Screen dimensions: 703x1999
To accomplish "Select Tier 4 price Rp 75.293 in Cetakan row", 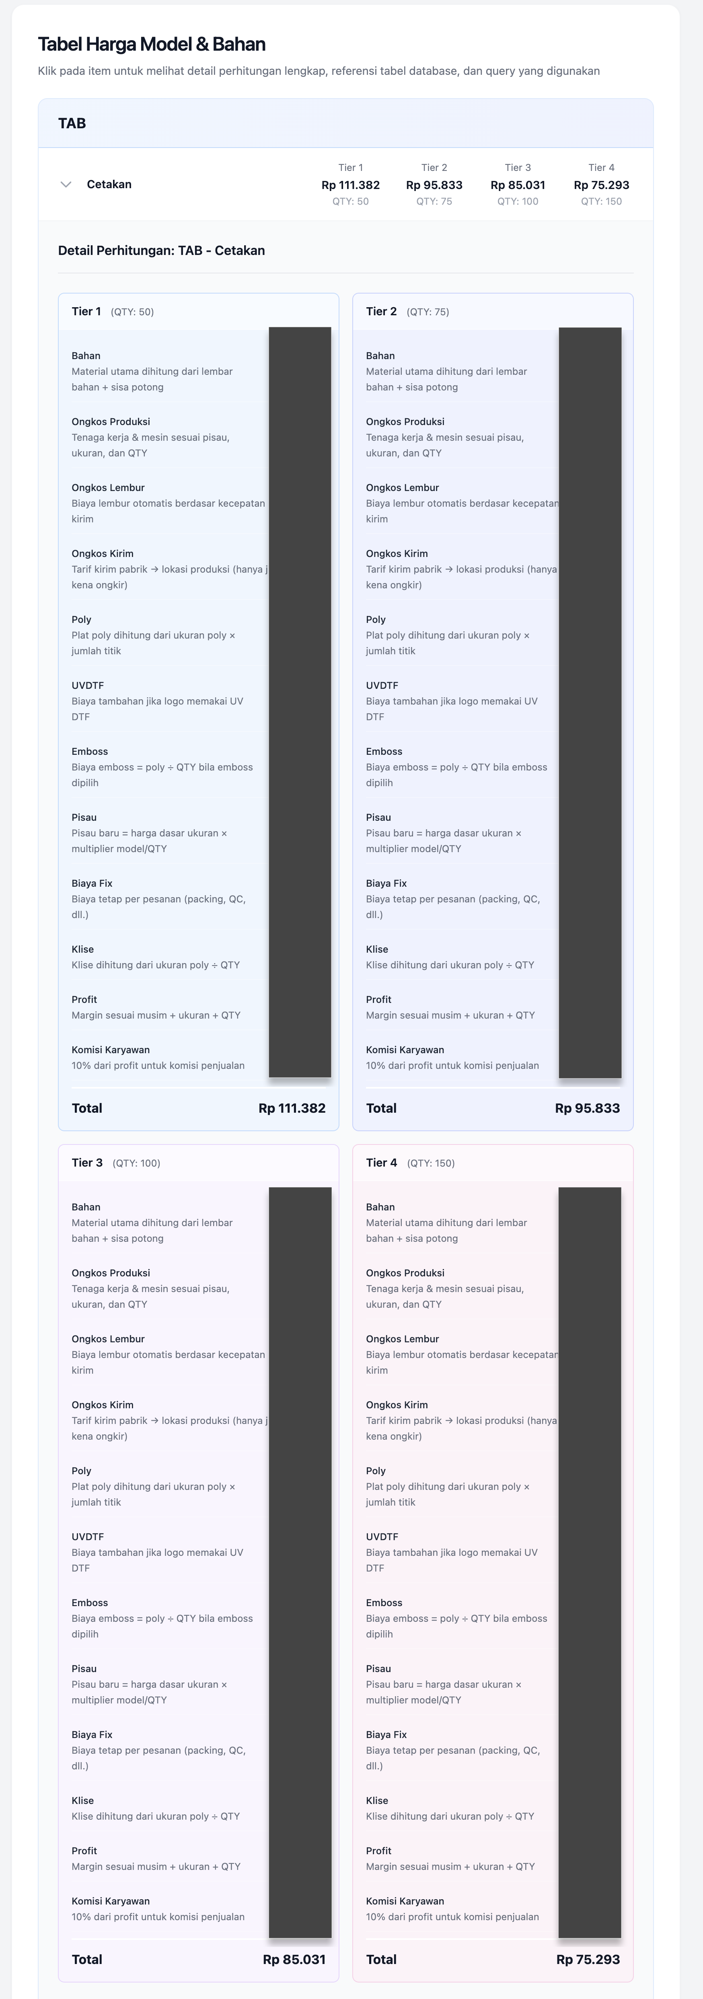I will tap(601, 185).
